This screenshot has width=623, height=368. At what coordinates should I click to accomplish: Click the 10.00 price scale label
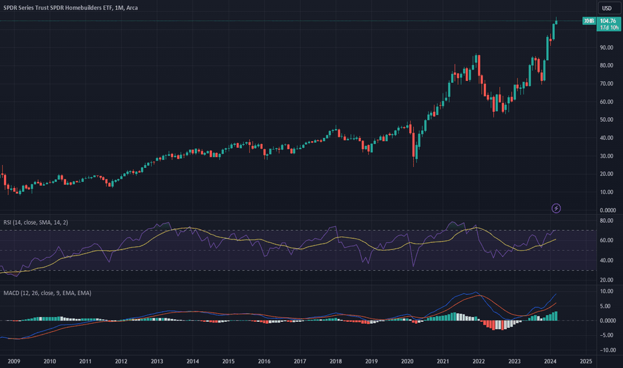[607, 192]
